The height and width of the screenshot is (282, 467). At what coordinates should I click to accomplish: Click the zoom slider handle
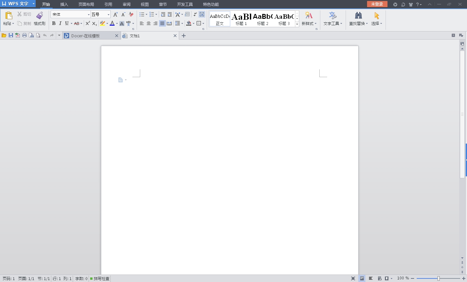(x=438, y=278)
